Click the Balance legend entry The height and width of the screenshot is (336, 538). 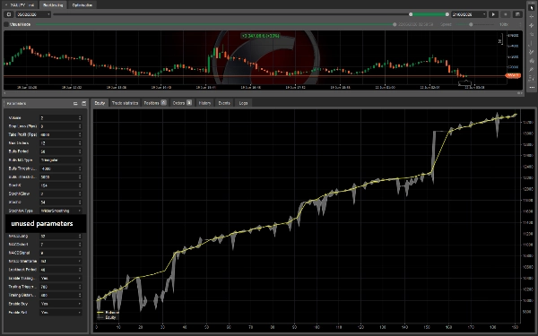click(108, 313)
